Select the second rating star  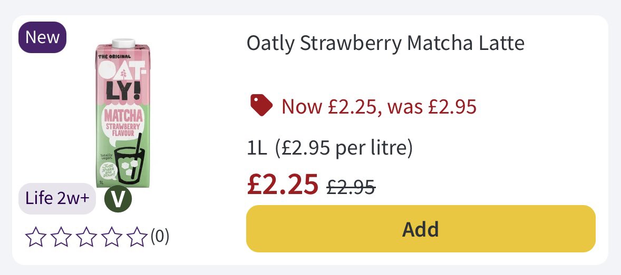(x=61, y=237)
